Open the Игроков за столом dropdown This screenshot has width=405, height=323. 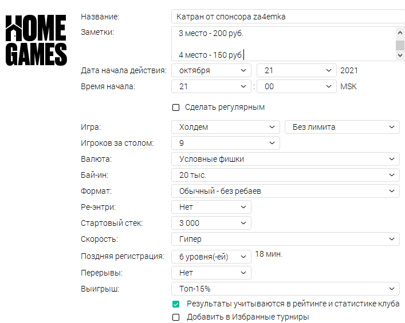[x=226, y=143]
